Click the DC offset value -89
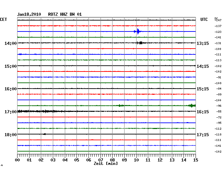 [219, 94]
